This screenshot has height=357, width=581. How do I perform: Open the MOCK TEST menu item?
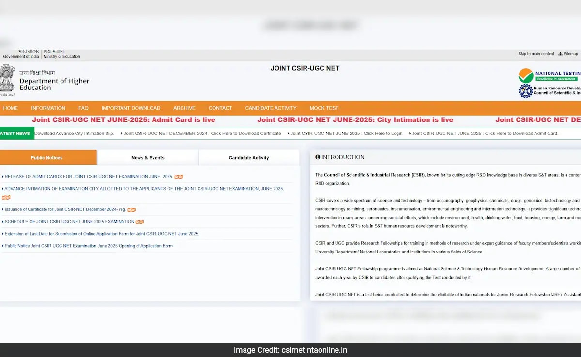(324, 108)
